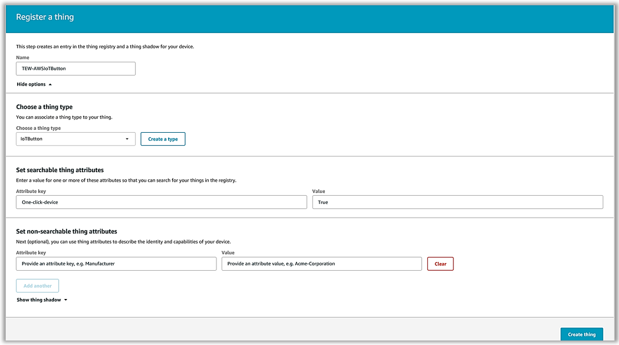The image size is (619, 345).
Task: Click the Add another button
Action: (x=37, y=286)
